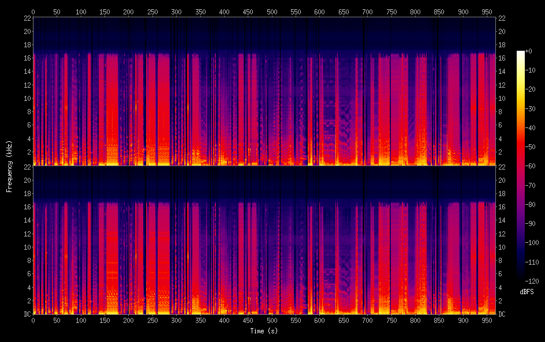Click the DC label on the lower-left frequency axis
Image resolution: width=545 pixels, height=342 pixels.
point(25,314)
